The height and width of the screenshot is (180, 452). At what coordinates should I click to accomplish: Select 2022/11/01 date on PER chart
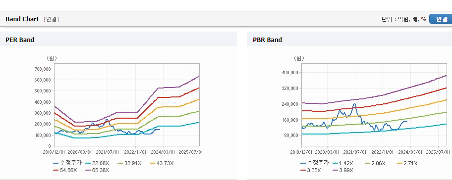135,152
